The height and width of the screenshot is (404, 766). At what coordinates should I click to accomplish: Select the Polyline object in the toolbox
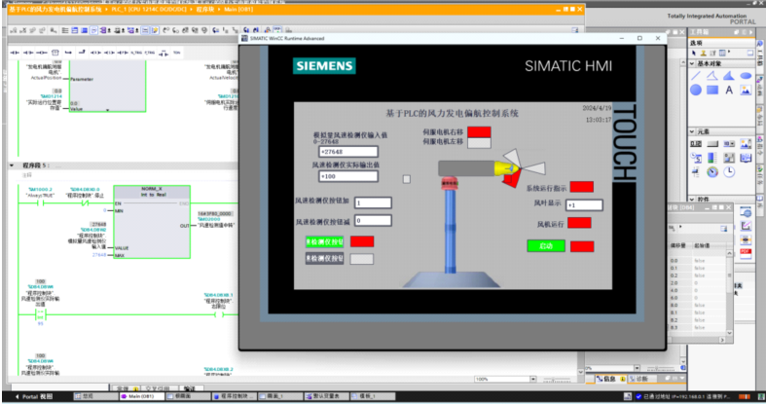712,76
